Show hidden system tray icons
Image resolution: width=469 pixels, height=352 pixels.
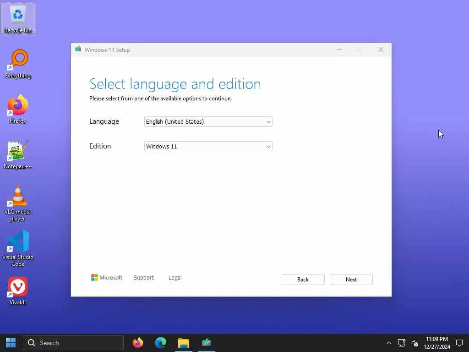(388, 343)
